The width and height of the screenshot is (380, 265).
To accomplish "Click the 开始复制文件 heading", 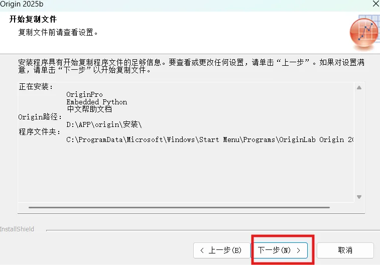I will point(33,19).
